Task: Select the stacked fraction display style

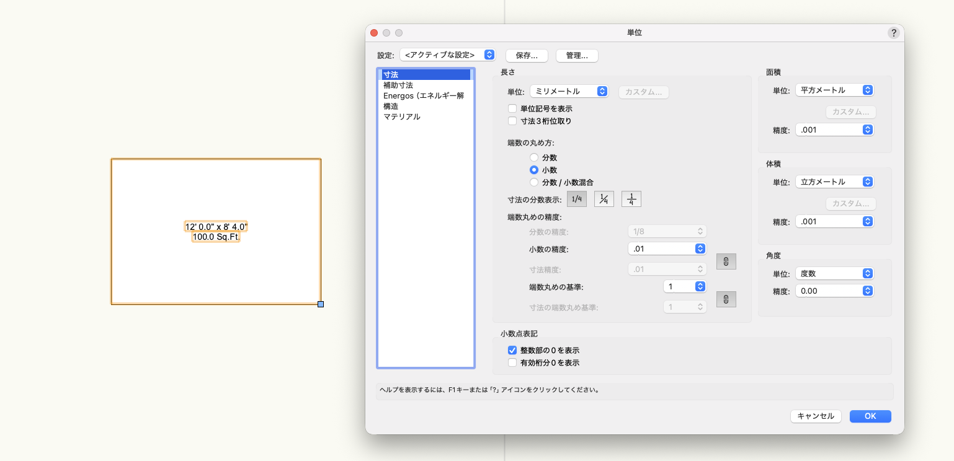Action: [x=631, y=199]
